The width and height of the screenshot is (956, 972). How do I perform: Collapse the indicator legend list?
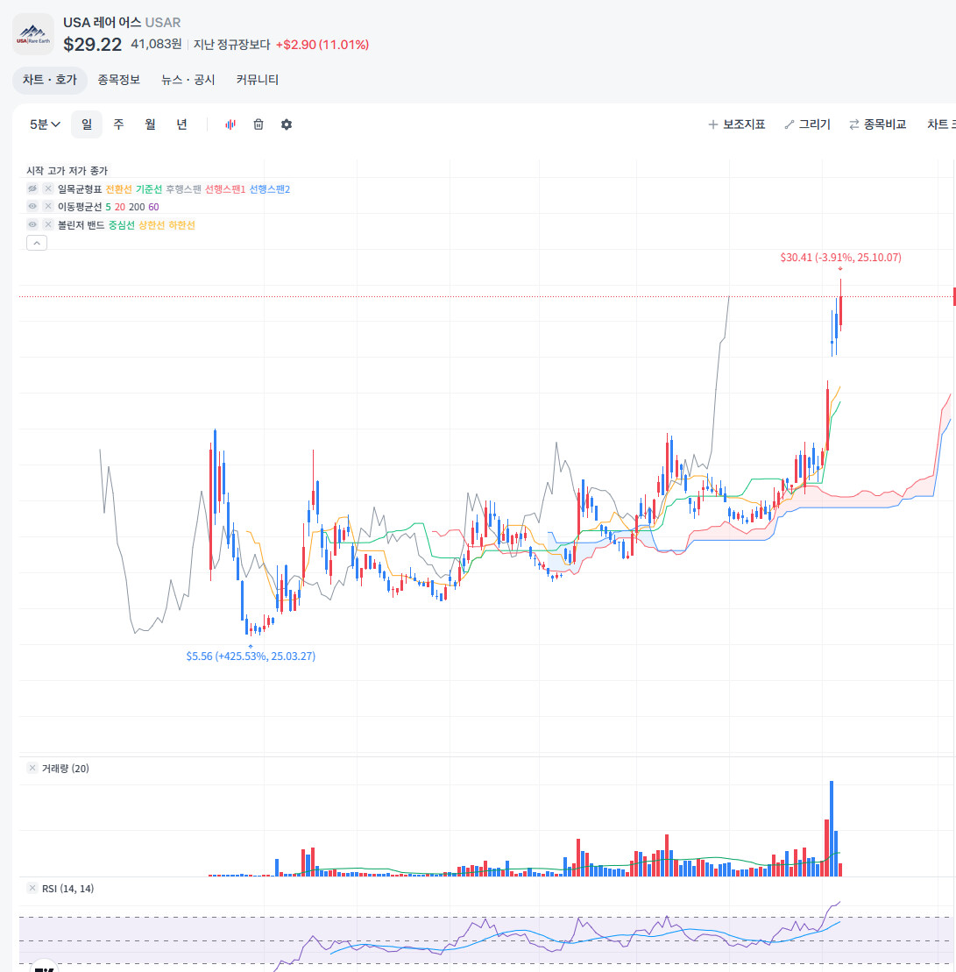coord(37,243)
